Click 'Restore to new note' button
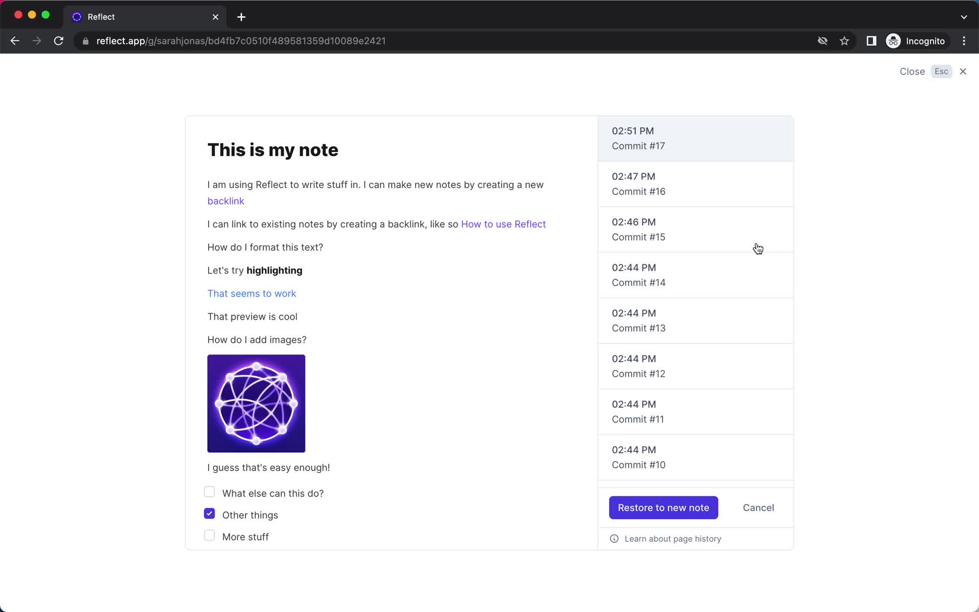 click(663, 507)
